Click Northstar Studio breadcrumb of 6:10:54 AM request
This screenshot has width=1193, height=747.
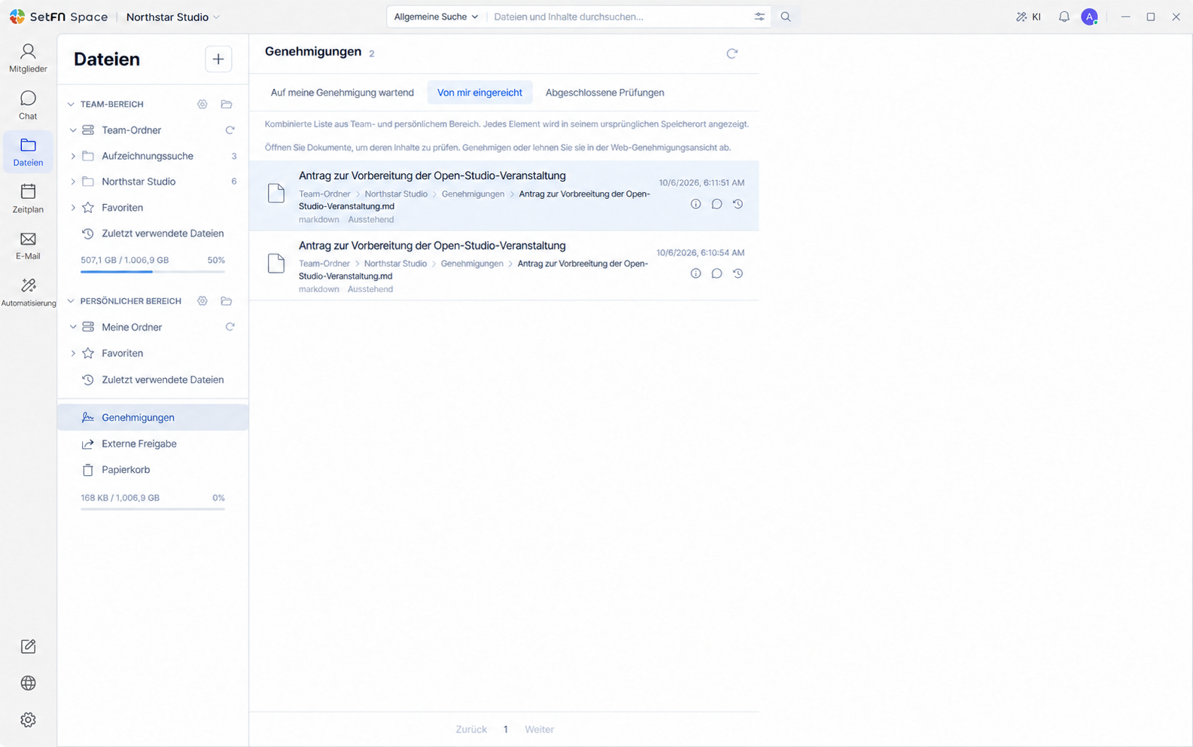coord(395,264)
